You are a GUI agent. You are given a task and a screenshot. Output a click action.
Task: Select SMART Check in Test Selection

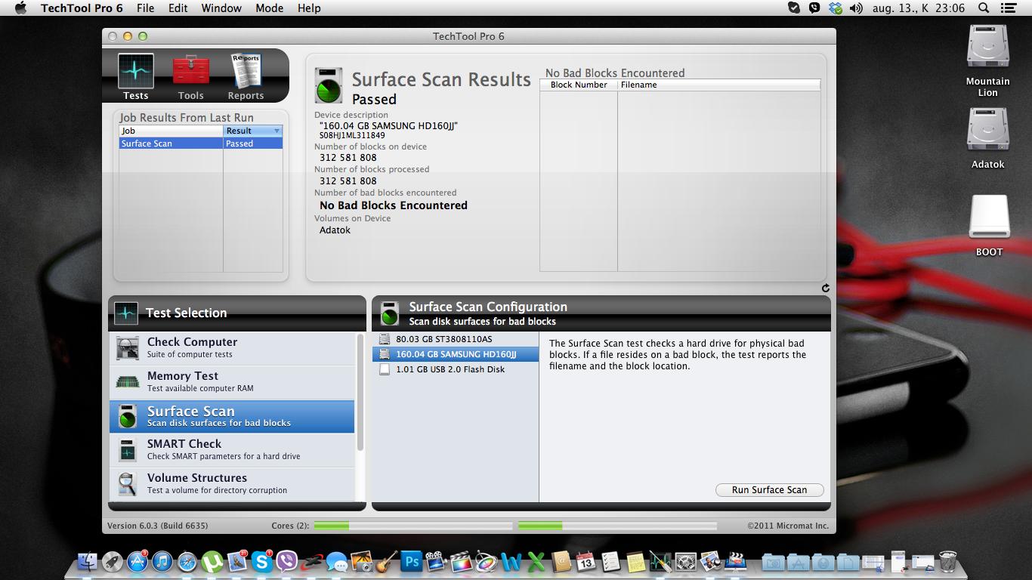[232, 450]
